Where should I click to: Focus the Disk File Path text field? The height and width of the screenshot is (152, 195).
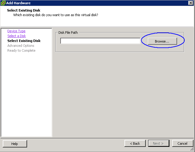(x=100, y=41)
